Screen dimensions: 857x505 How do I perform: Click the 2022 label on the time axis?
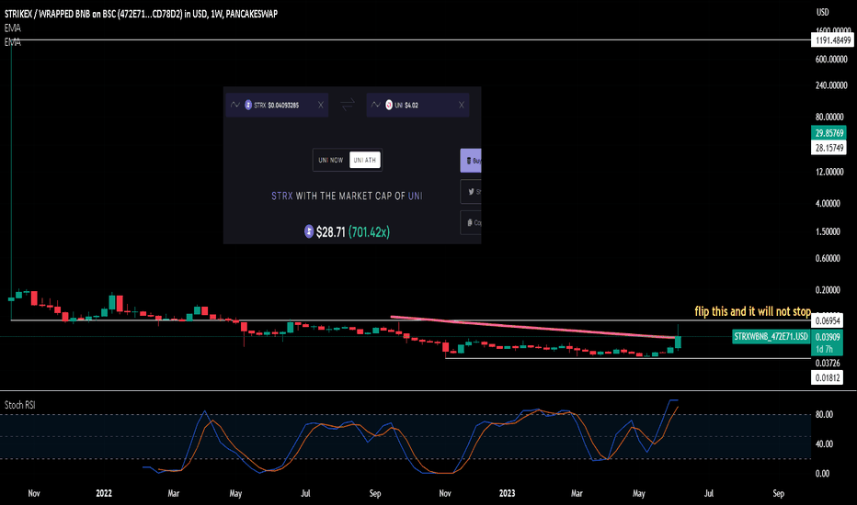click(x=104, y=493)
